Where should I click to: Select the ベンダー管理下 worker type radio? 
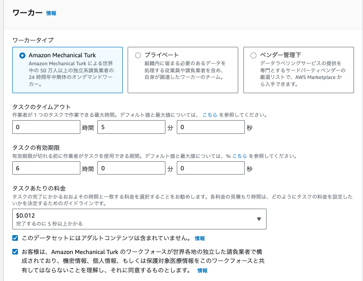[253, 55]
